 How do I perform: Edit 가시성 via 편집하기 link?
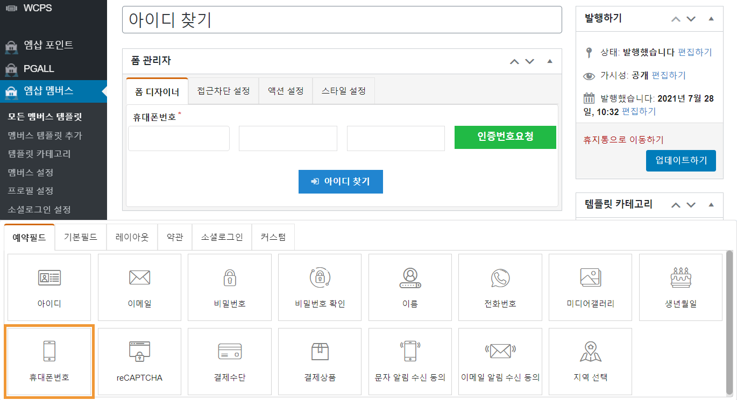click(669, 75)
